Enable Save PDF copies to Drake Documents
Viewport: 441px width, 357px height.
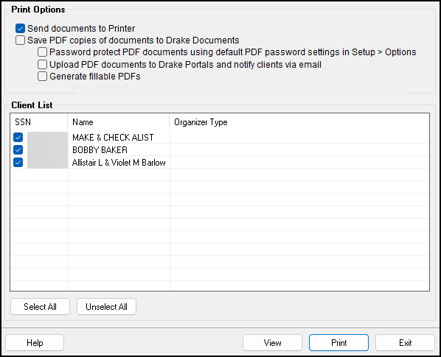pyautogui.click(x=20, y=40)
